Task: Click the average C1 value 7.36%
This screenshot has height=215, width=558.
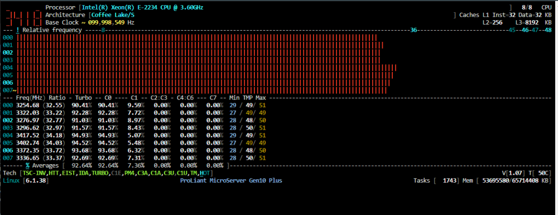Action: click(x=136, y=165)
